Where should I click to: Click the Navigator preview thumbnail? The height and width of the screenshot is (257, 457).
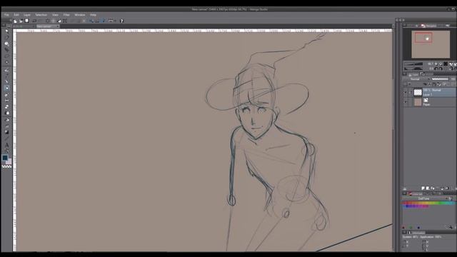coord(431,44)
